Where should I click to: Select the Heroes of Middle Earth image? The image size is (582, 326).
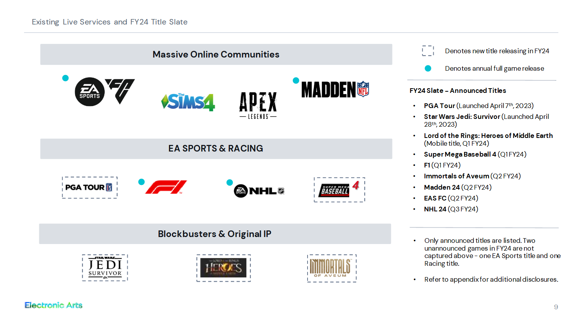(x=223, y=268)
